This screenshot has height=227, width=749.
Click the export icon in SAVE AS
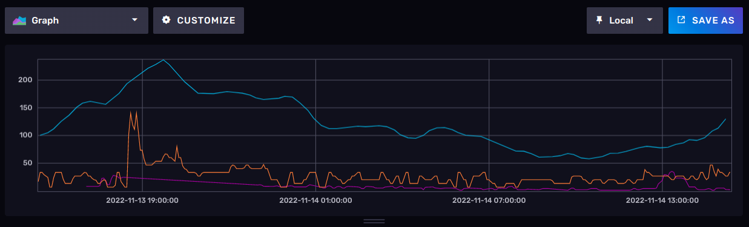(681, 20)
